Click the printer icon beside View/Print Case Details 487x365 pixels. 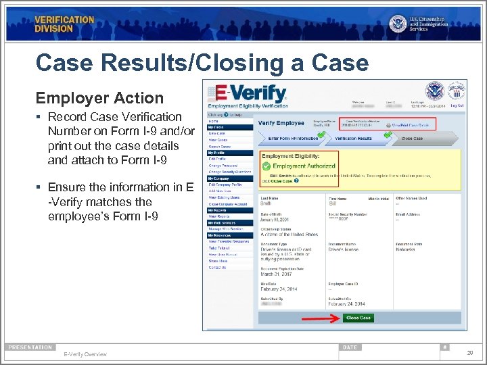pyautogui.click(x=388, y=126)
